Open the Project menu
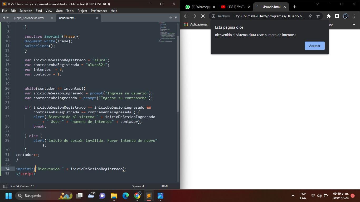The height and width of the screenshot is (202, 360). [x=82, y=11]
